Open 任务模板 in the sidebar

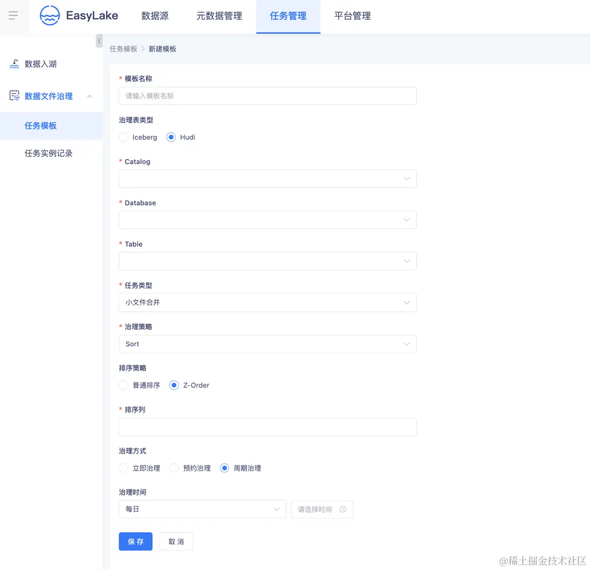point(51,126)
